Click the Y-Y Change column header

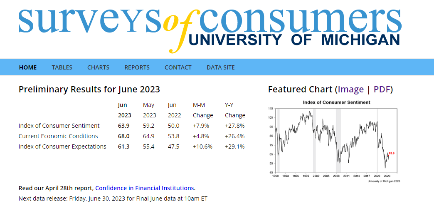(235, 110)
